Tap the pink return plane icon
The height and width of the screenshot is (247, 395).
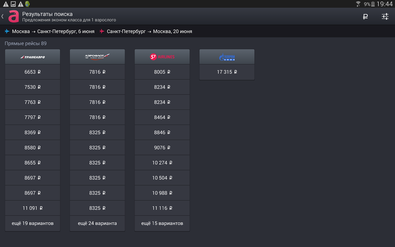[x=102, y=32]
